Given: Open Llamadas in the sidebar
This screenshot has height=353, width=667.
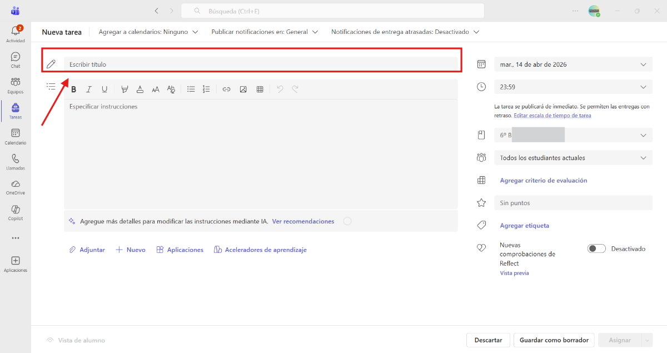Looking at the screenshot, I should click(16, 162).
